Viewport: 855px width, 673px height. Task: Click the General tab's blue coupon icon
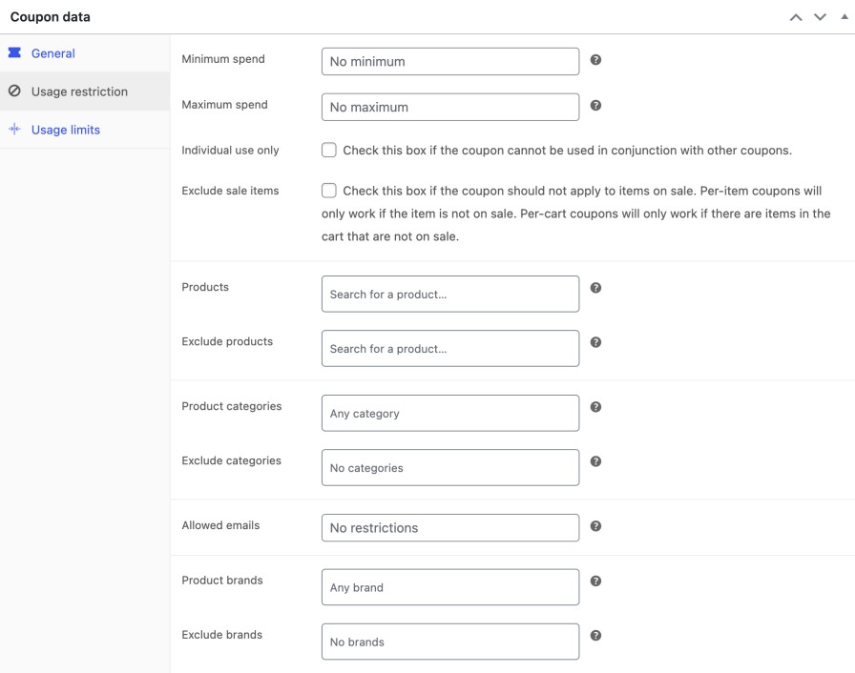click(x=15, y=53)
